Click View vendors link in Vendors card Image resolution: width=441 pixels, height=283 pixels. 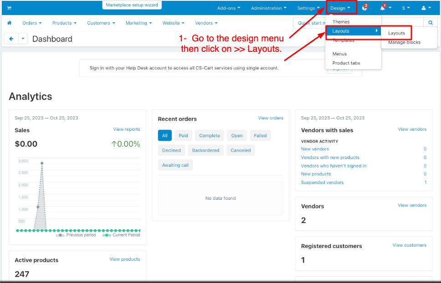[x=412, y=205]
